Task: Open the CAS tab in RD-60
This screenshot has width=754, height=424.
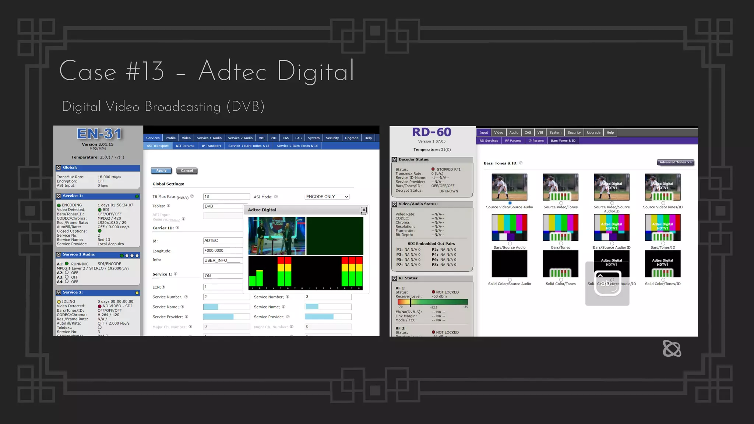Action: coord(528,132)
